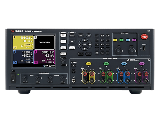Image resolution: width=160 pixels, height=120 pixels.
Task: Open the Arb source key
Action: point(72,41)
